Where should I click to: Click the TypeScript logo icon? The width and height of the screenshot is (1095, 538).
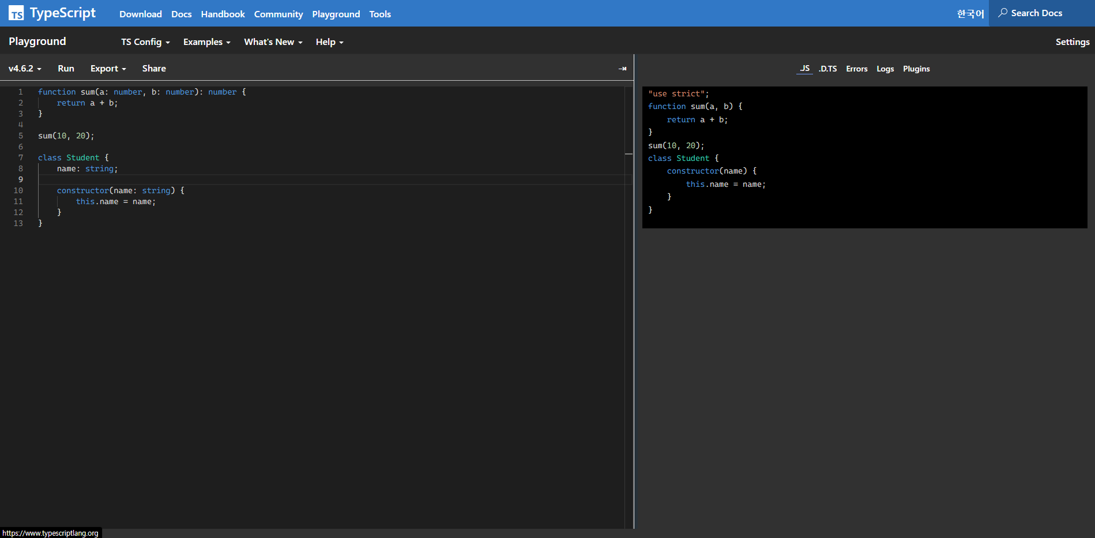tap(16, 13)
